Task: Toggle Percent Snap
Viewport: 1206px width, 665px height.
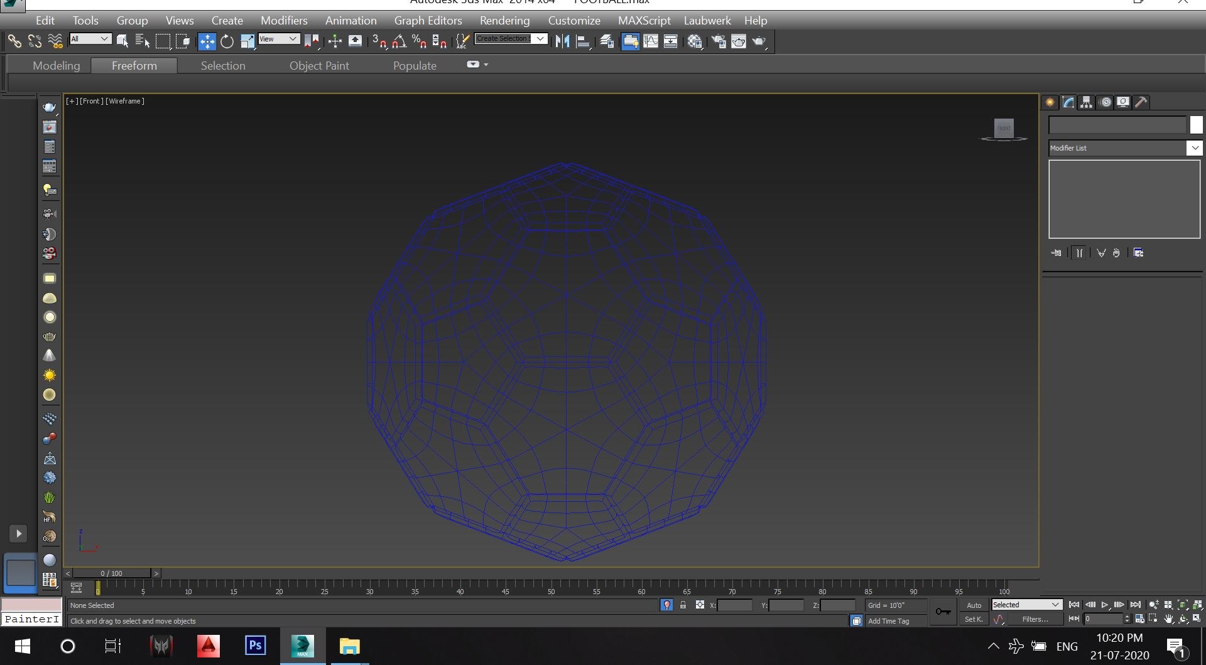Action: [x=419, y=41]
